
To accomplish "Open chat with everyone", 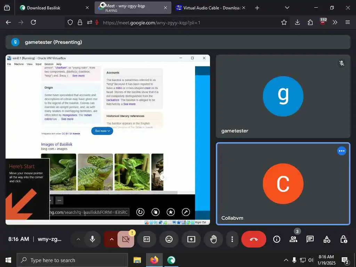I will point(310,239).
